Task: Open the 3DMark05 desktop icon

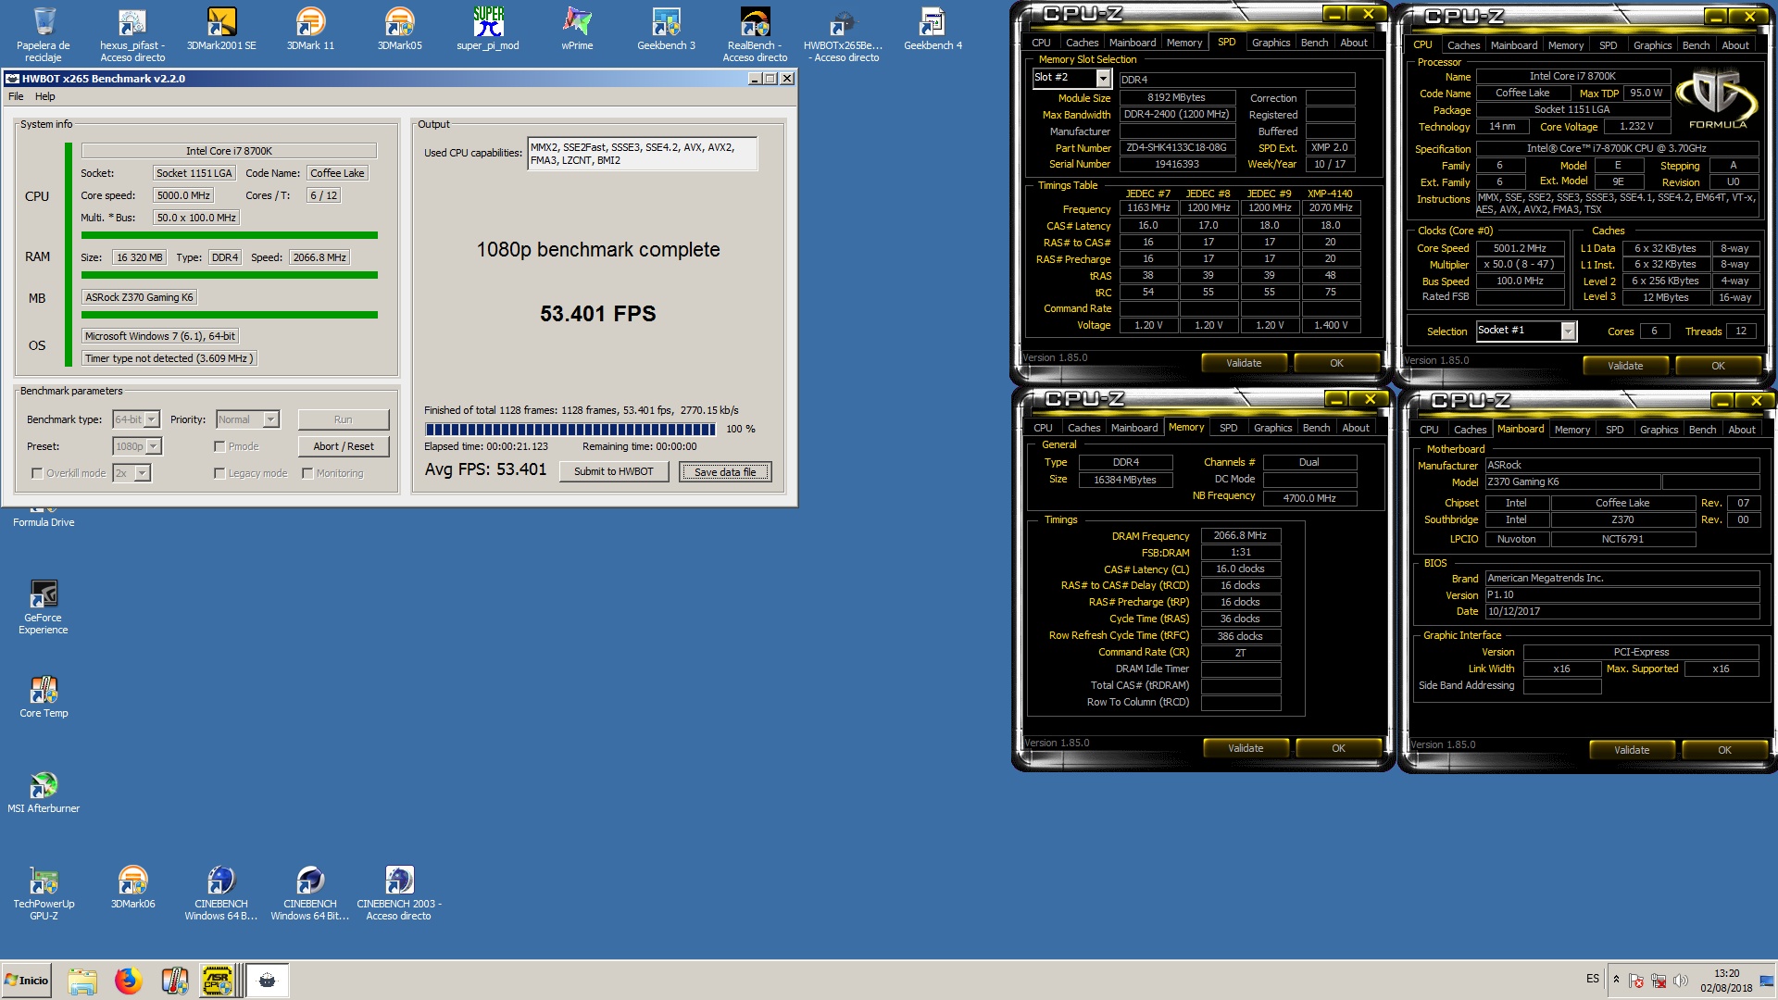Action: click(x=399, y=29)
